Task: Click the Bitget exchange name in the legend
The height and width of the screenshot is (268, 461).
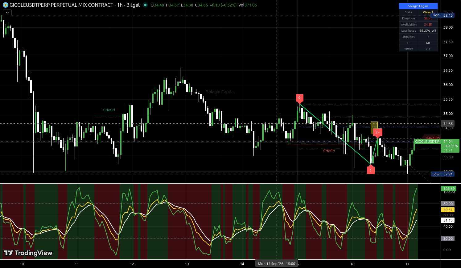Action: pos(133,5)
